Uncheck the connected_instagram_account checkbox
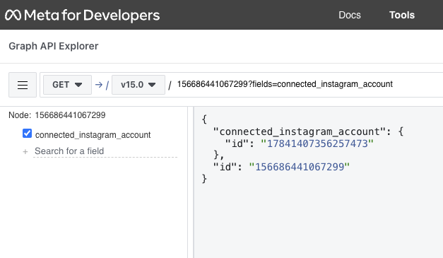443x258 pixels. (x=27, y=134)
